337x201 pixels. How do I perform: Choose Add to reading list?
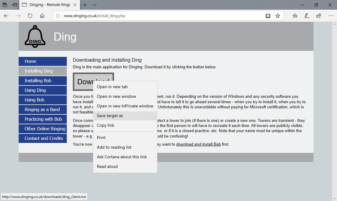(125, 147)
